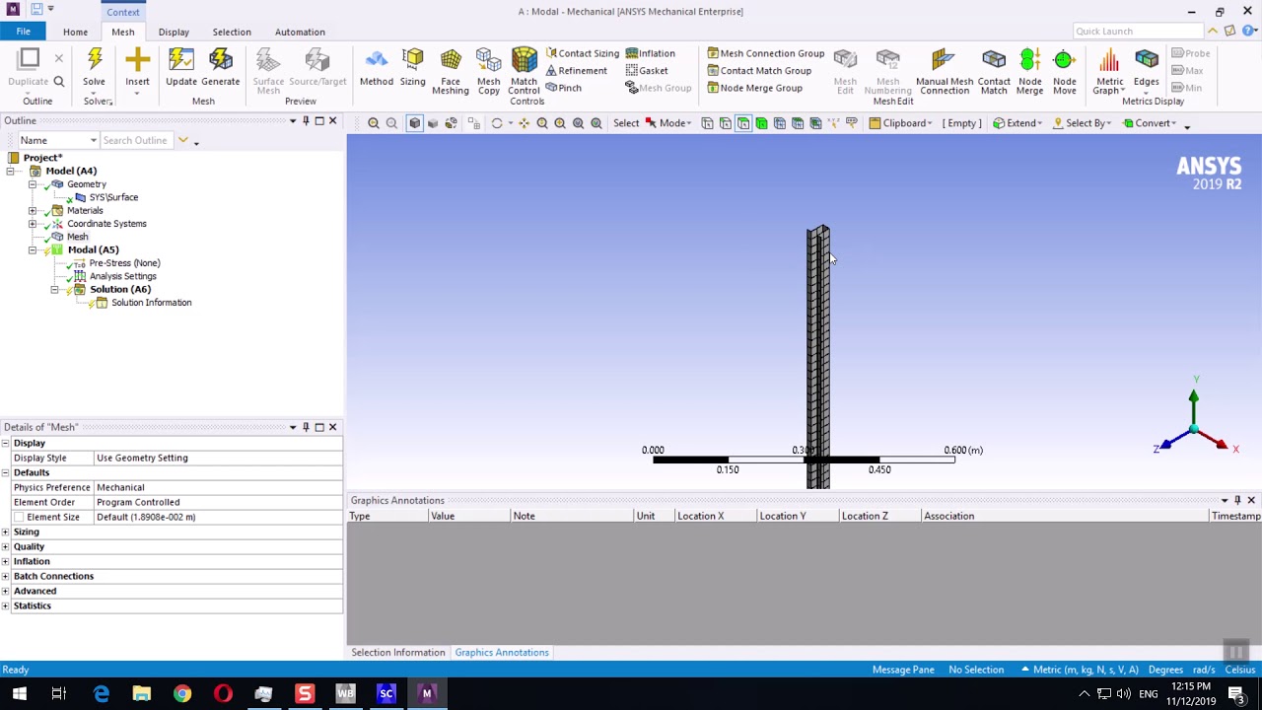
Task: Click the Node Move icon
Action: (x=1065, y=61)
